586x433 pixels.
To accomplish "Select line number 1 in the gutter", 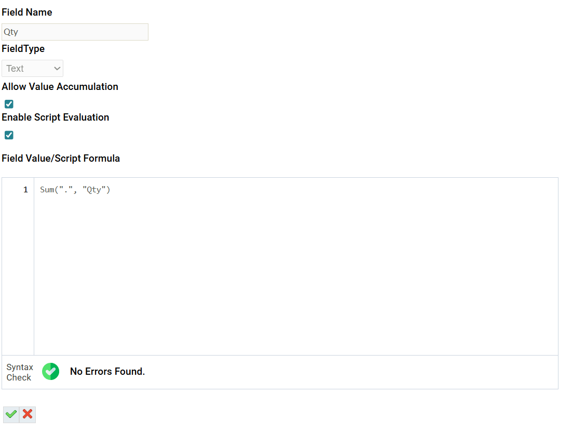I will (25, 190).
